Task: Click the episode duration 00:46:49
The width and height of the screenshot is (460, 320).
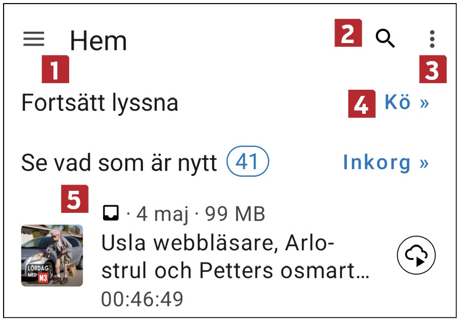Action: click(x=142, y=298)
